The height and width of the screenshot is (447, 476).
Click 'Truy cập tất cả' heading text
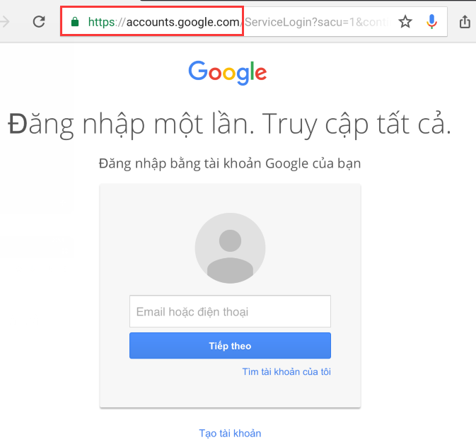point(356,124)
